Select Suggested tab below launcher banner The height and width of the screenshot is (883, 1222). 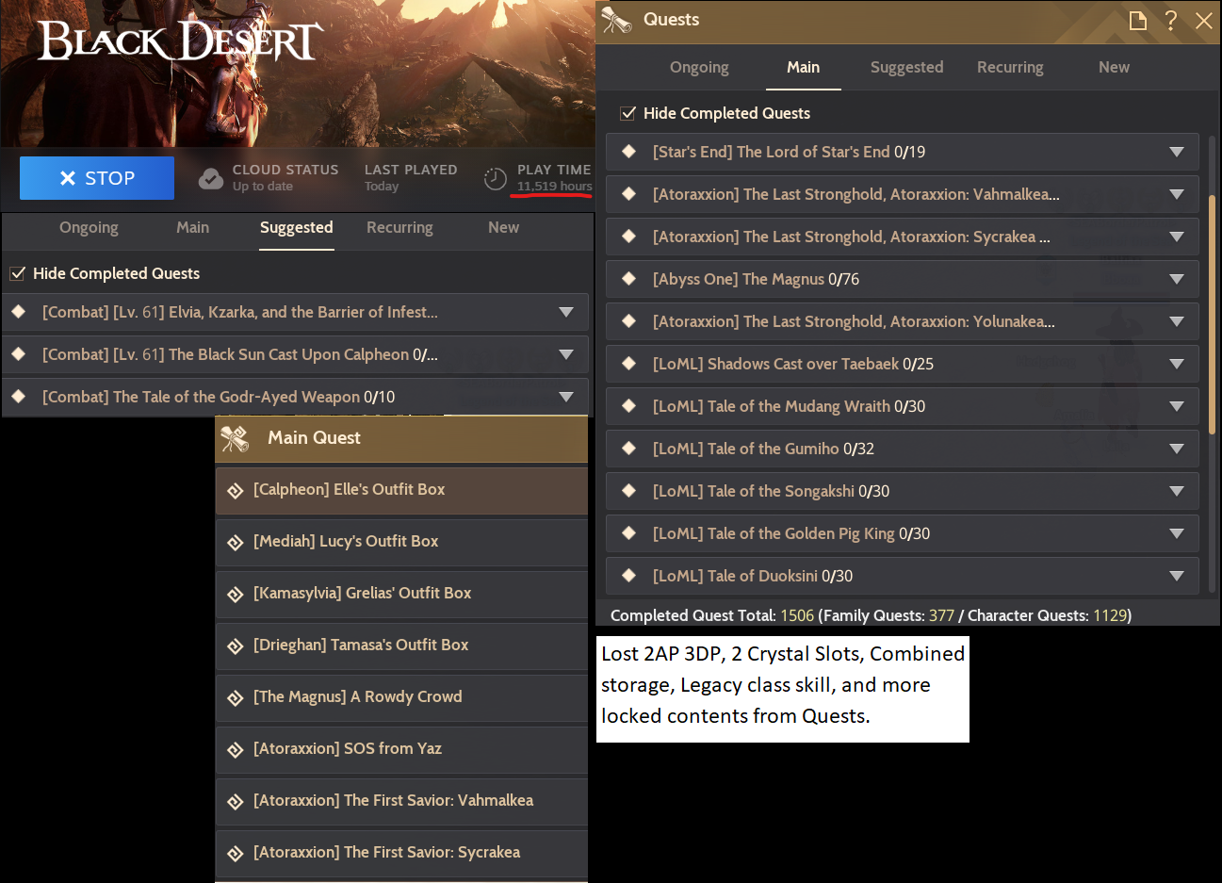point(296,228)
